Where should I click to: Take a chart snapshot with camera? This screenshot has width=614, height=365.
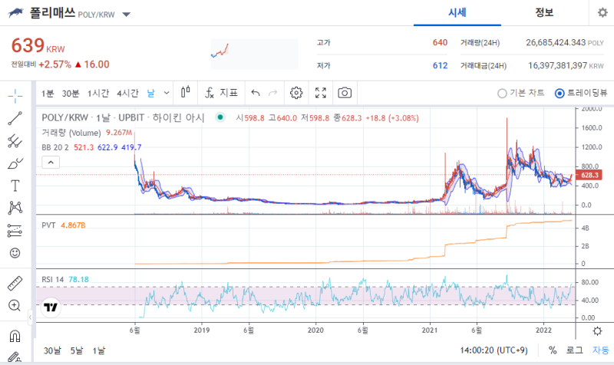coord(345,93)
